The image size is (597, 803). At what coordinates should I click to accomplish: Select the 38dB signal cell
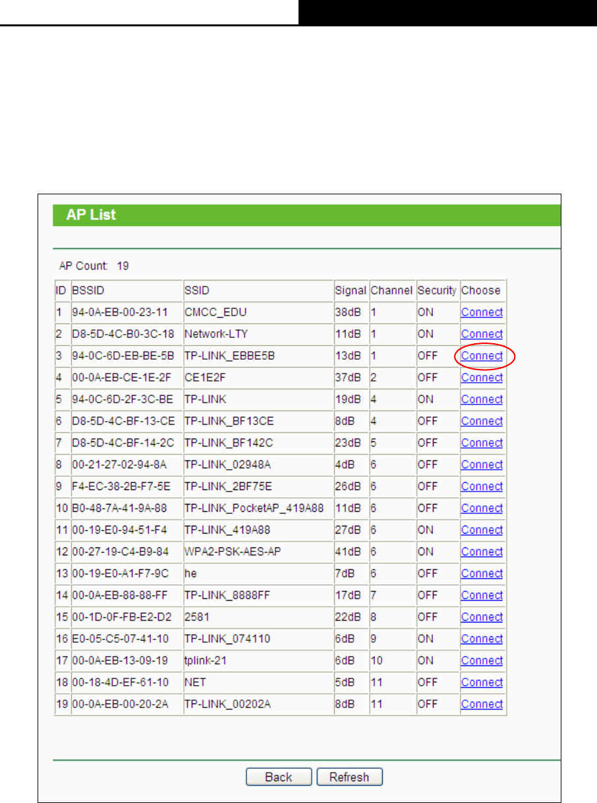coord(348,312)
